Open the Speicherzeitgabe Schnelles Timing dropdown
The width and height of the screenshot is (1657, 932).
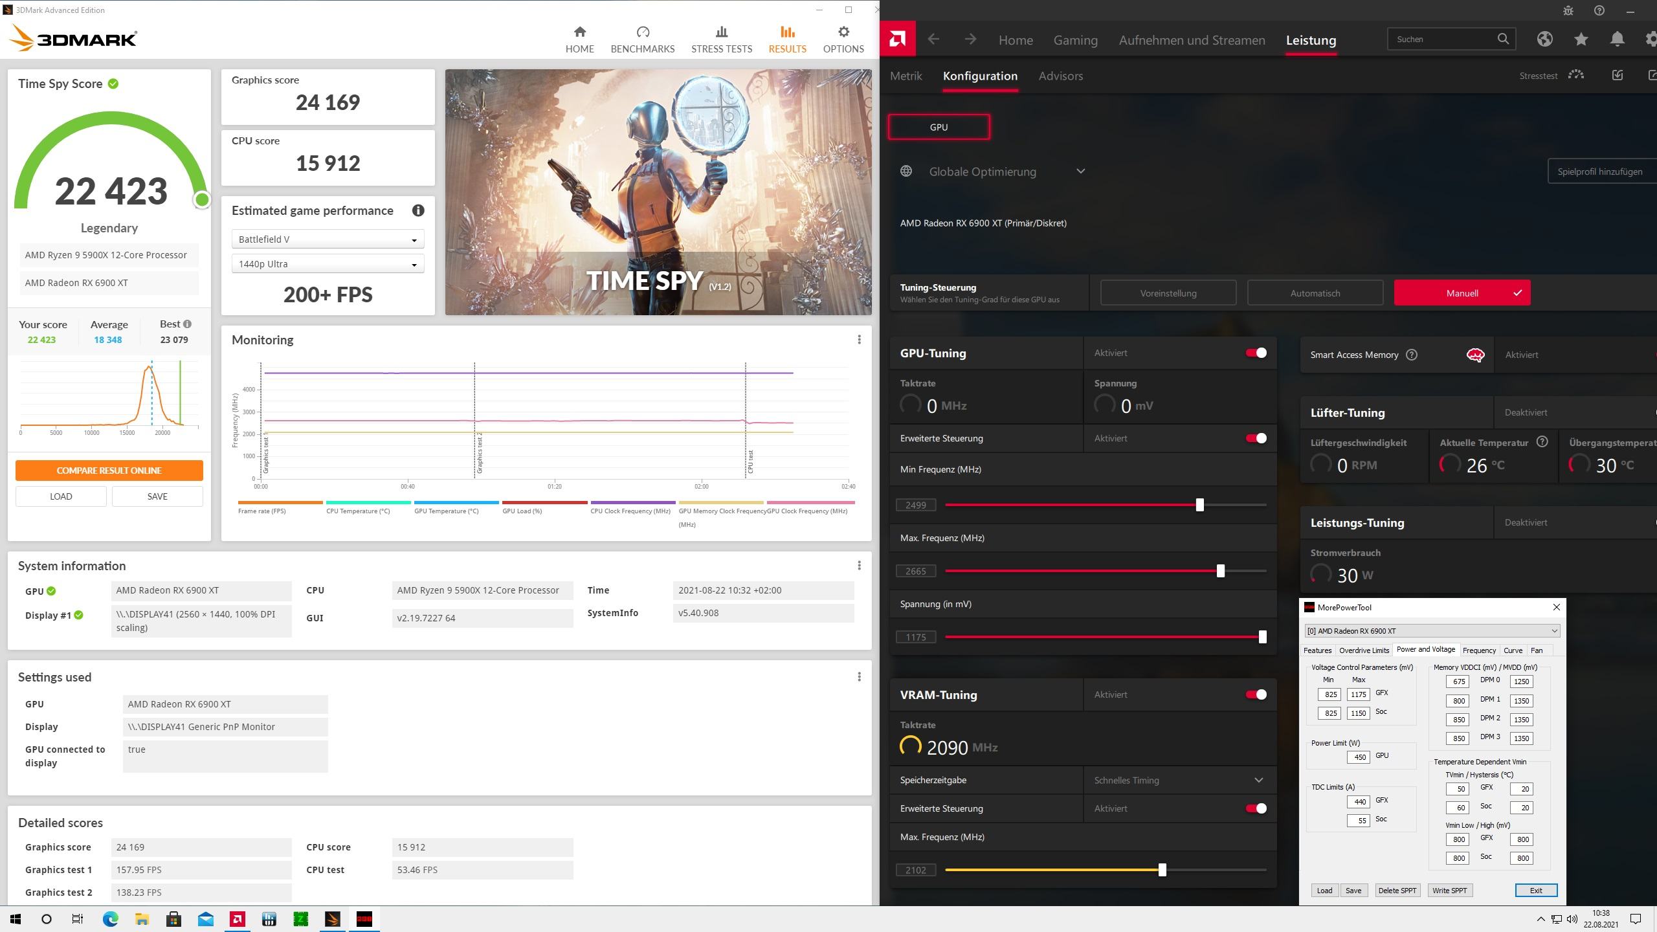coord(1179,780)
